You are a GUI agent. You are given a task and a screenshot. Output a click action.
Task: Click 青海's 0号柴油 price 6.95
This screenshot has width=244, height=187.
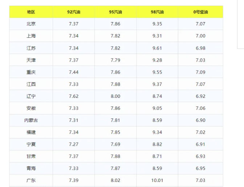(x=200, y=169)
